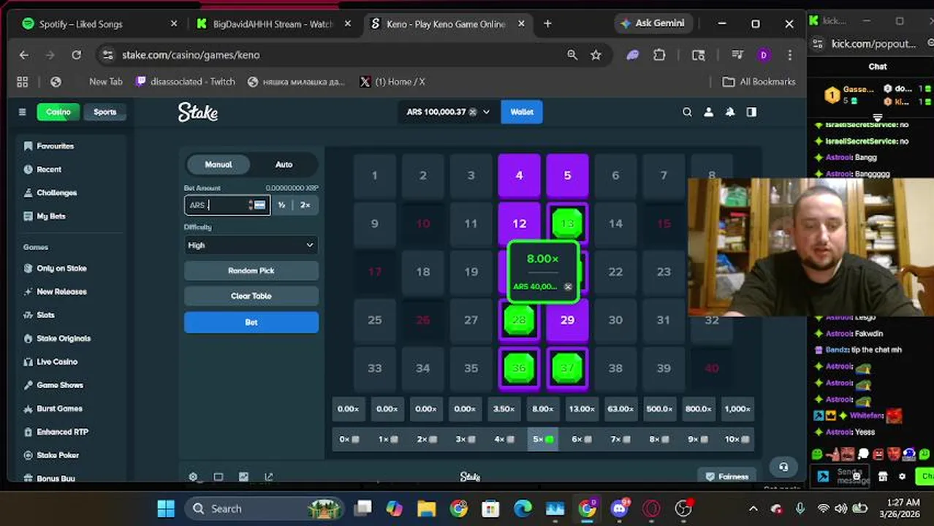Open the user profile icon in Stake header
The image size is (934, 526).
pos(708,112)
